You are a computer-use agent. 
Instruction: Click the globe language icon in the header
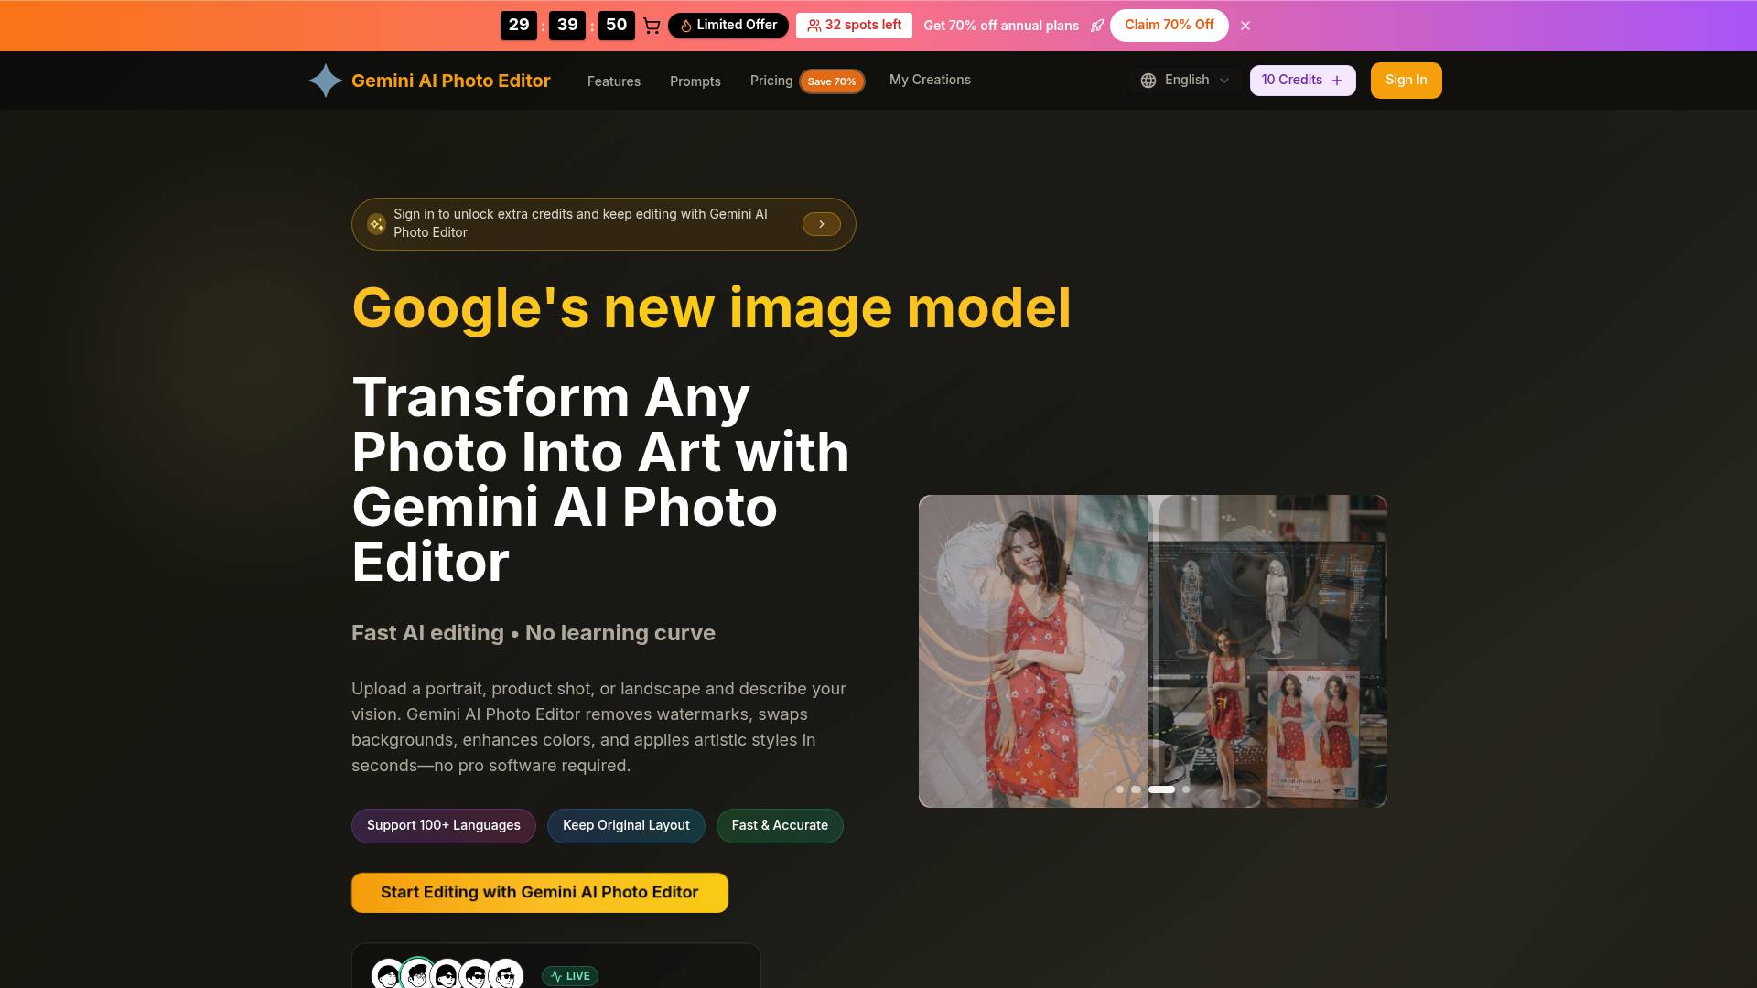[x=1148, y=80]
